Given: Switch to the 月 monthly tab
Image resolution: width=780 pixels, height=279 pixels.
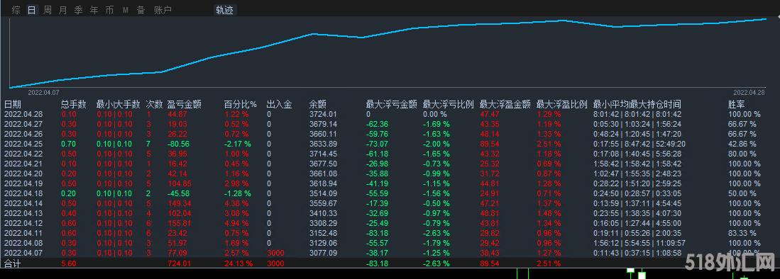Looking at the screenshot, I should 62,10.
